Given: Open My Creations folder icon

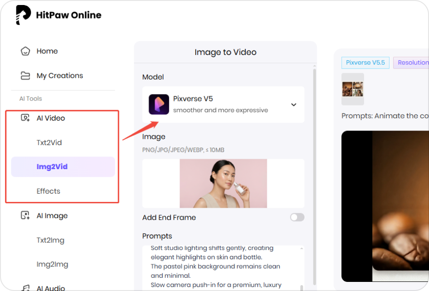Looking at the screenshot, I should [25, 75].
